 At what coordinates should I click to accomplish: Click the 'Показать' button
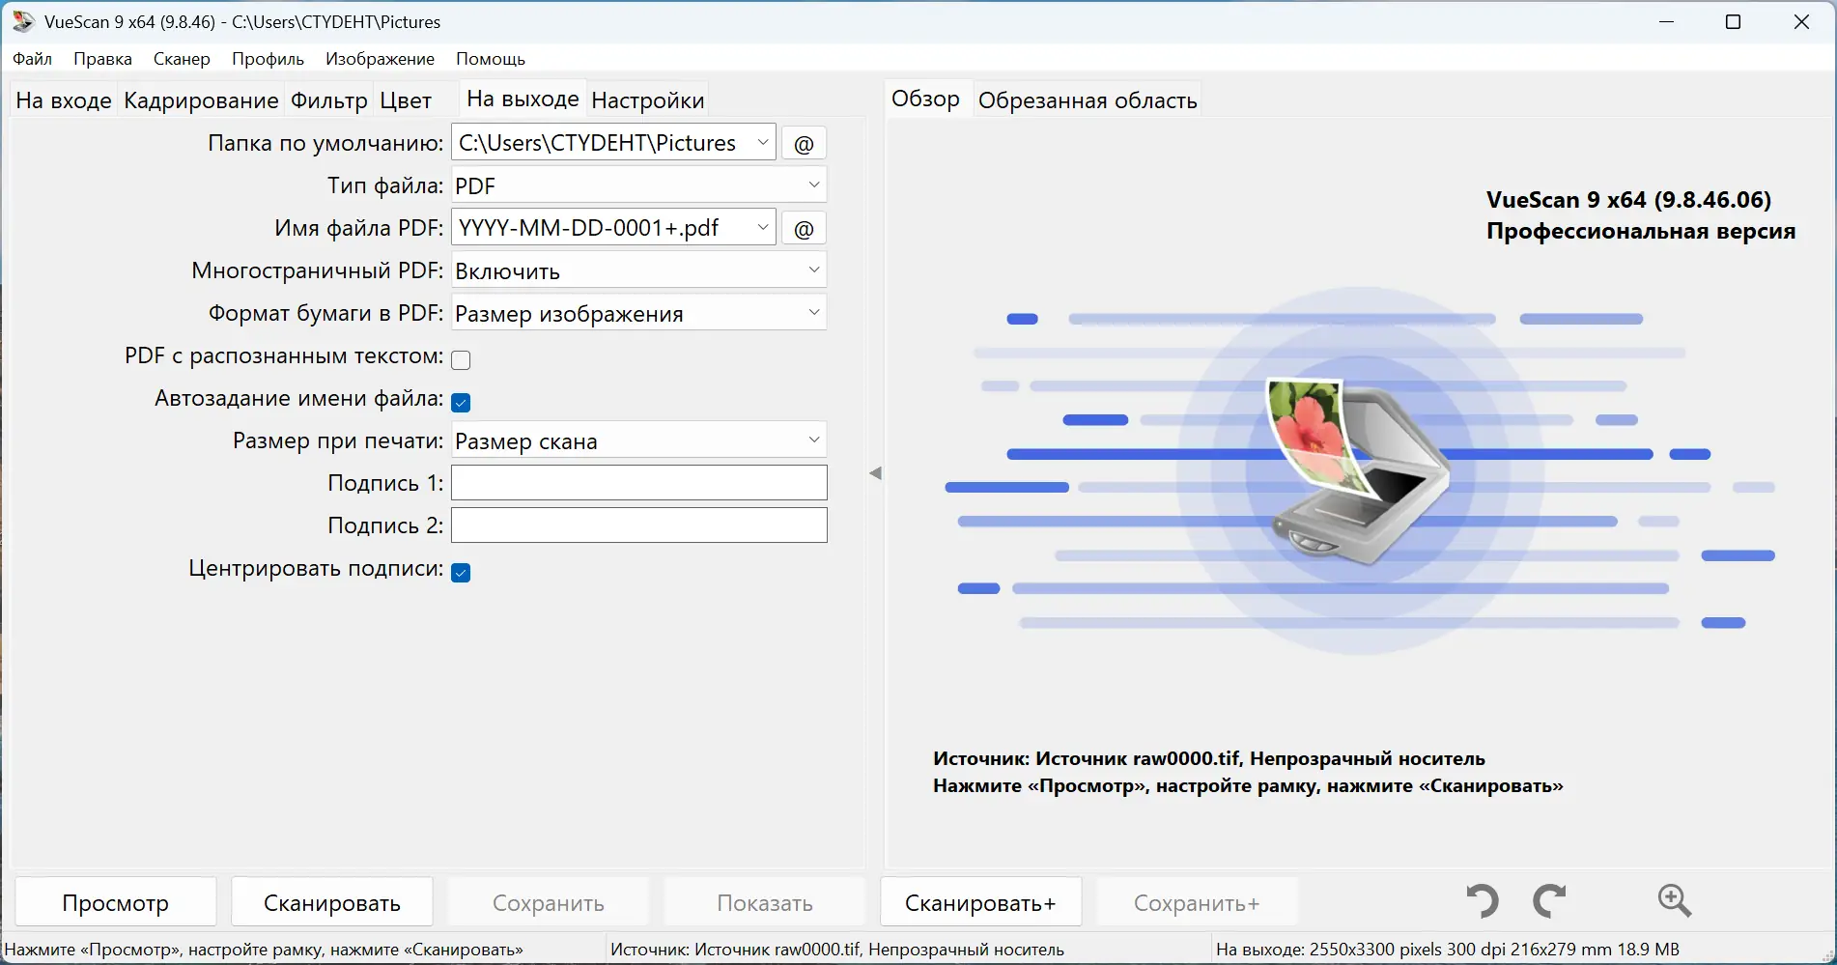click(765, 902)
